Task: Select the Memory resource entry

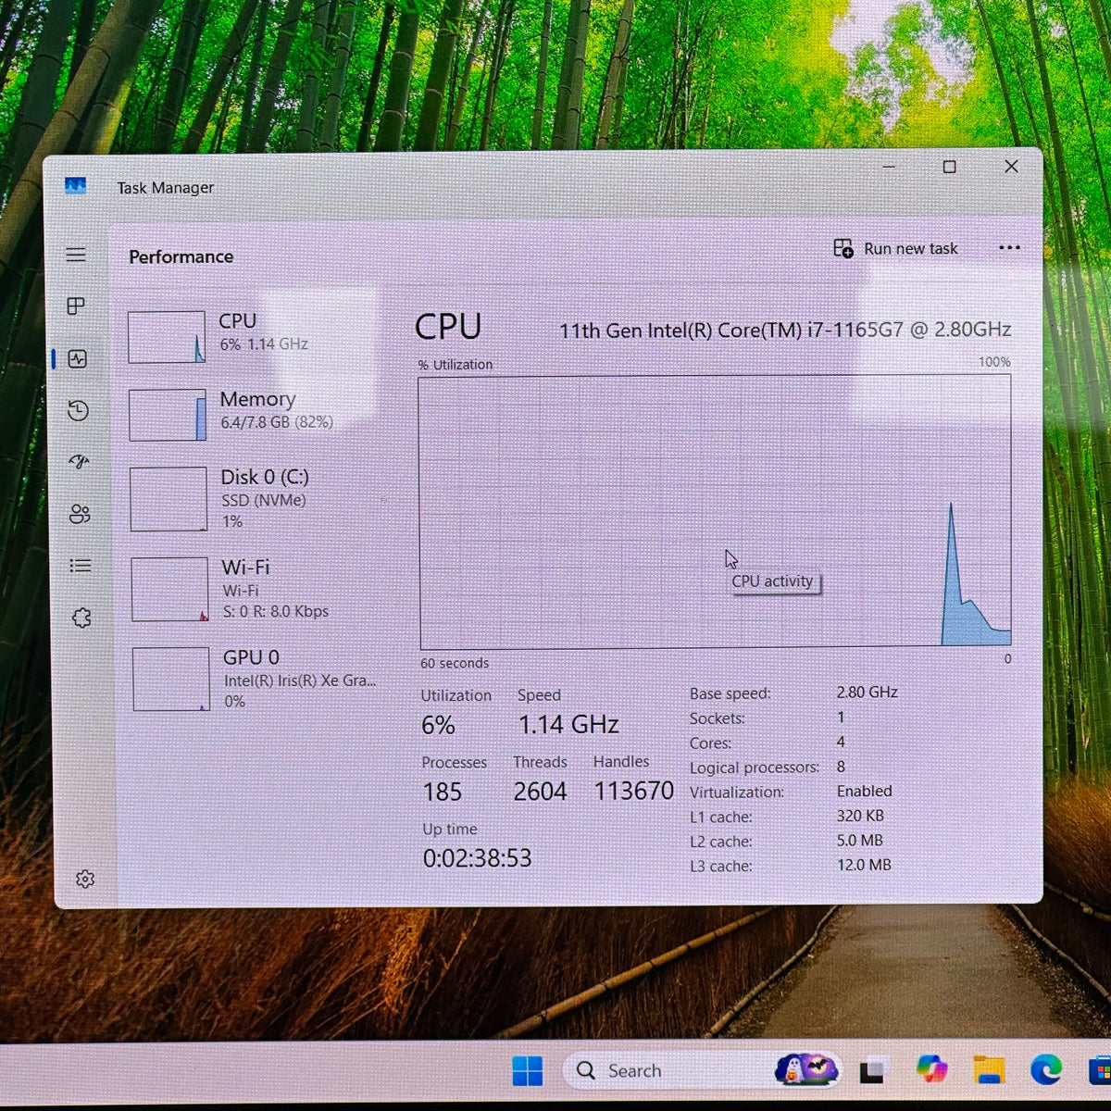Action: [255, 414]
